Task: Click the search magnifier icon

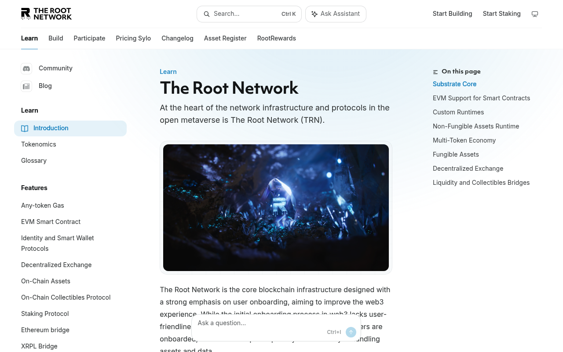Action: (207, 14)
